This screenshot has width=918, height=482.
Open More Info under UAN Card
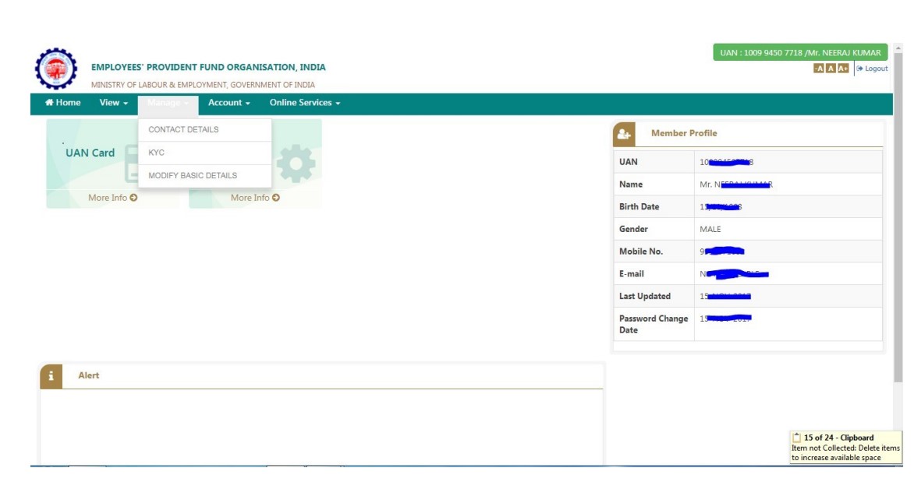pos(112,198)
